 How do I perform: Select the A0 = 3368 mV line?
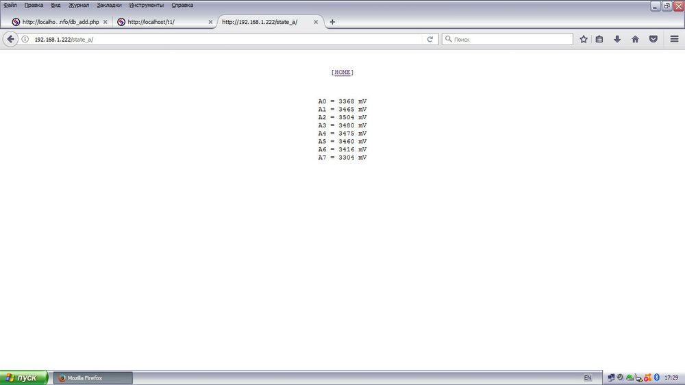(342, 101)
